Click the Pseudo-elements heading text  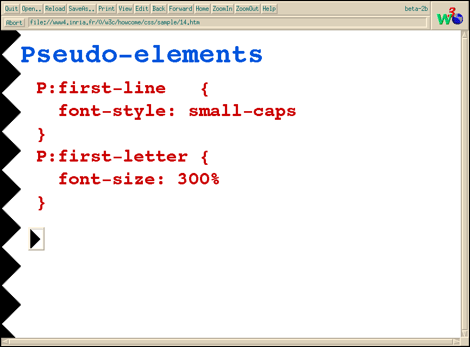141,55
